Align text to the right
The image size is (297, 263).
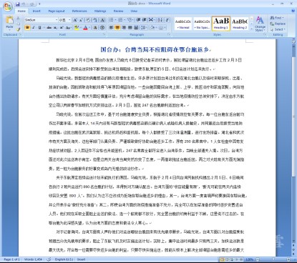[x=124, y=28]
